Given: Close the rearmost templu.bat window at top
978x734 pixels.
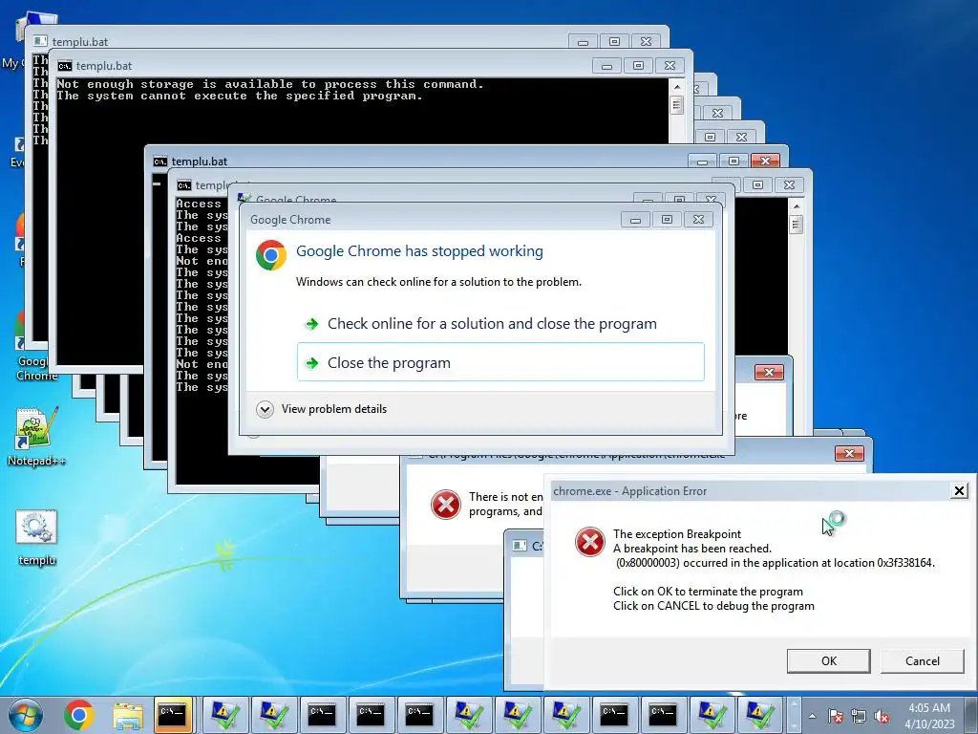Looking at the screenshot, I should tap(647, 41).
